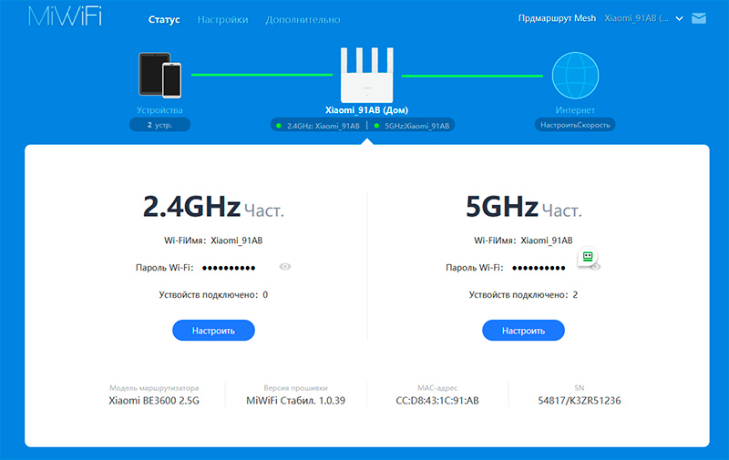Click Настроить button under 2.4GHz

(213, 331)
